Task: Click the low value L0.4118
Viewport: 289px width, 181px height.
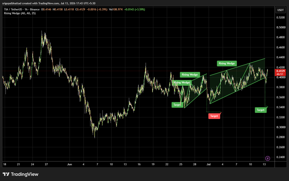Action: click(x=69, y=9)
